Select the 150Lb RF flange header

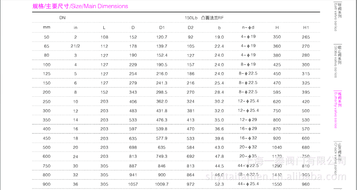click(x=204, y=18)
